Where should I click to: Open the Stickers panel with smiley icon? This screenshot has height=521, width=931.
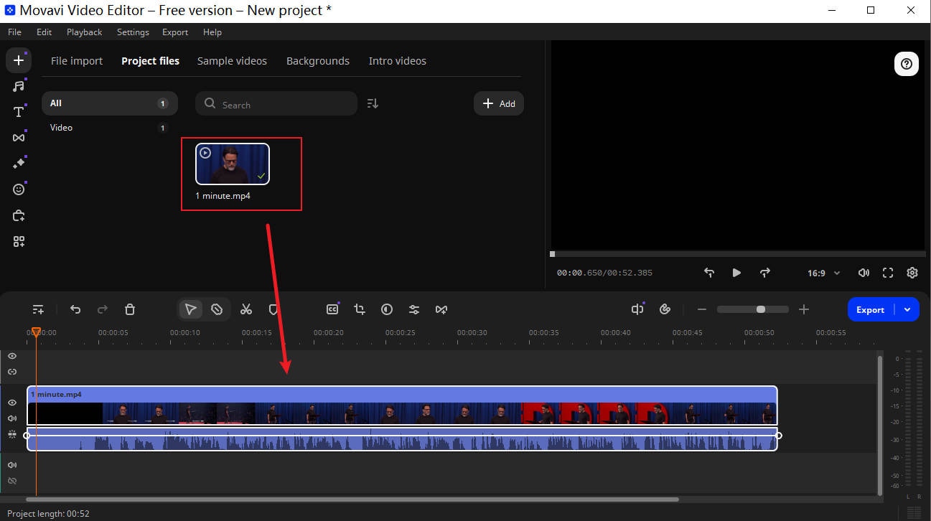[19, 189]
